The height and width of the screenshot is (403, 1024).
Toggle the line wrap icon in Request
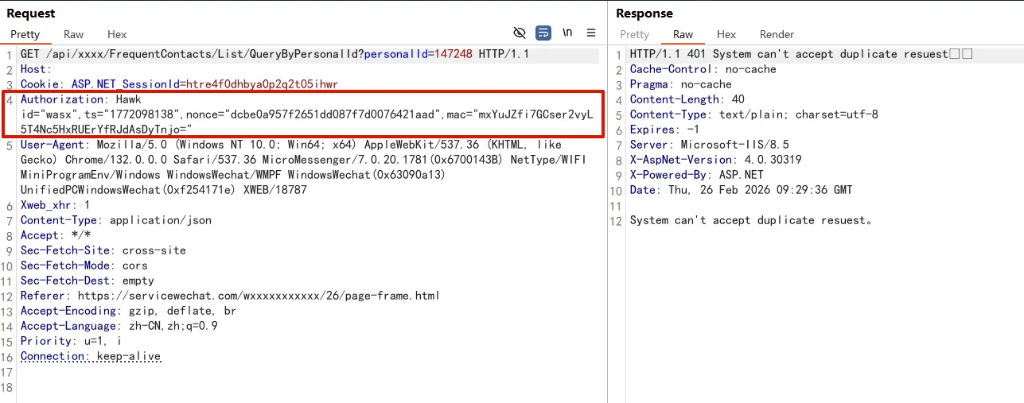[x=543, y=33]
